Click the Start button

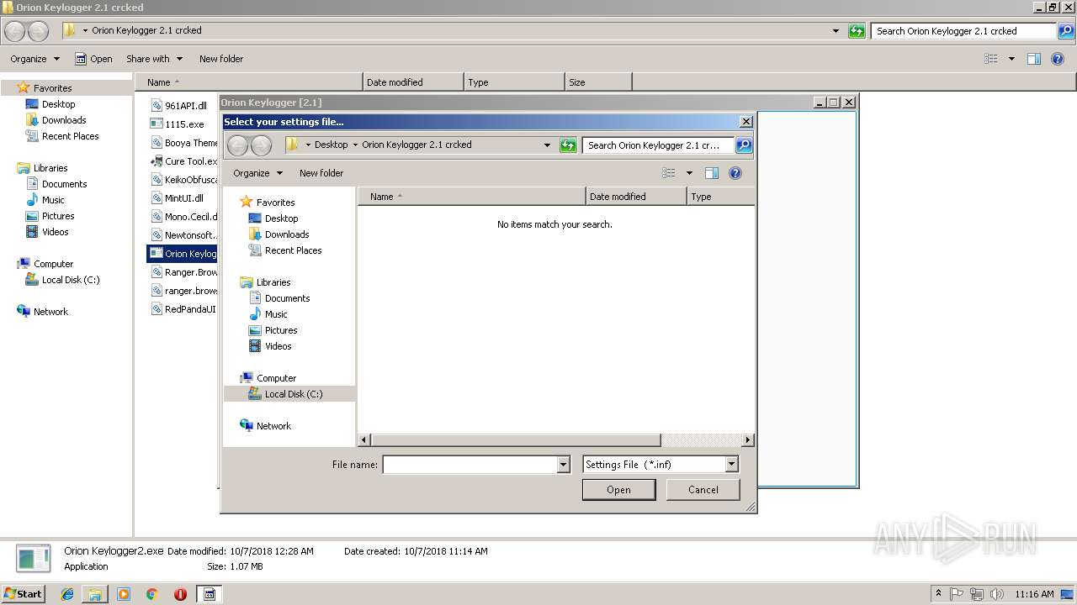click(x=24, y=594)
